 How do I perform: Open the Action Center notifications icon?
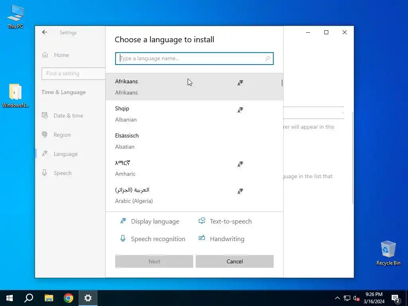396,298
